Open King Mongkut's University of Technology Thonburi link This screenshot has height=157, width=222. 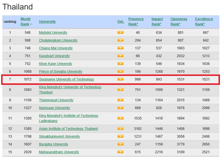70,90
